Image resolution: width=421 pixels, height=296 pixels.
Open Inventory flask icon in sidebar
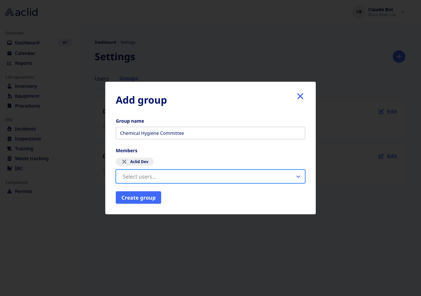click(10, 86)
